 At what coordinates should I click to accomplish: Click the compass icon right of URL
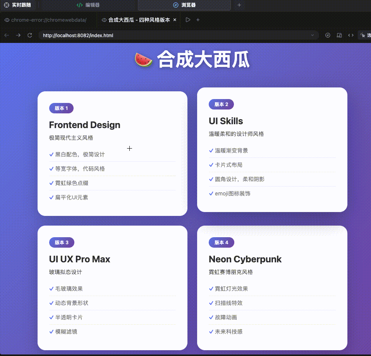click(328, 35)
